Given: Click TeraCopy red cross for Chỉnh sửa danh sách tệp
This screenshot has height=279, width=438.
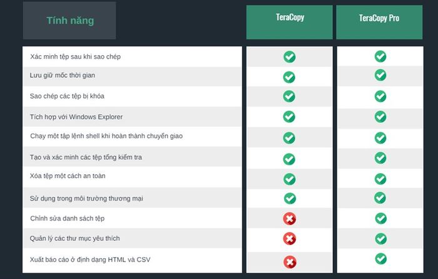Looking at the screenshot, I should click(290, 219).
